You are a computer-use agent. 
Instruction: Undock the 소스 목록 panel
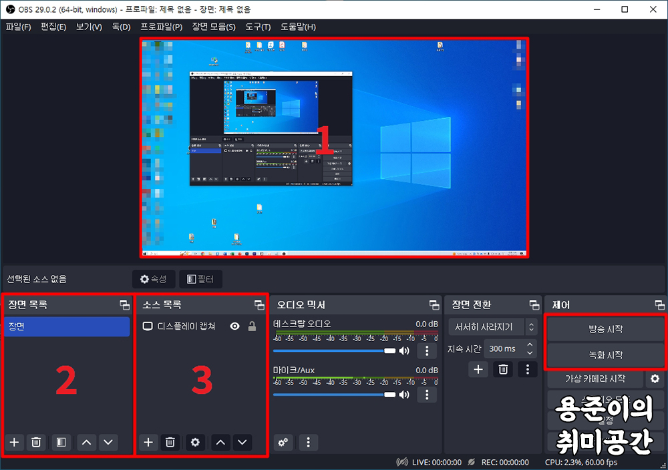(x=259, y=305)
